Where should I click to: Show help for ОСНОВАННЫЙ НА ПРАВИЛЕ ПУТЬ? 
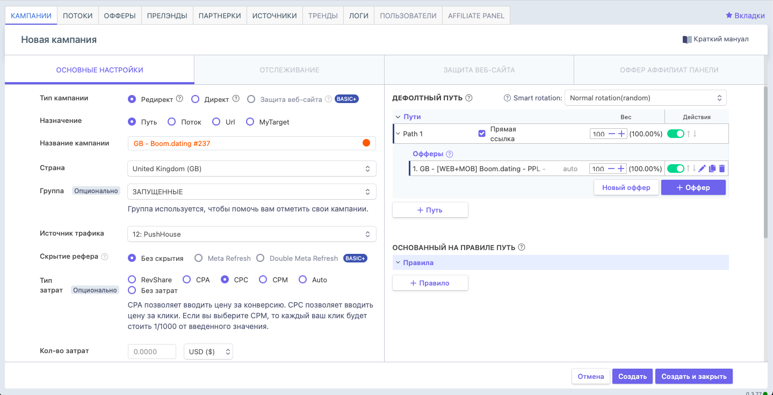[521, 247]
